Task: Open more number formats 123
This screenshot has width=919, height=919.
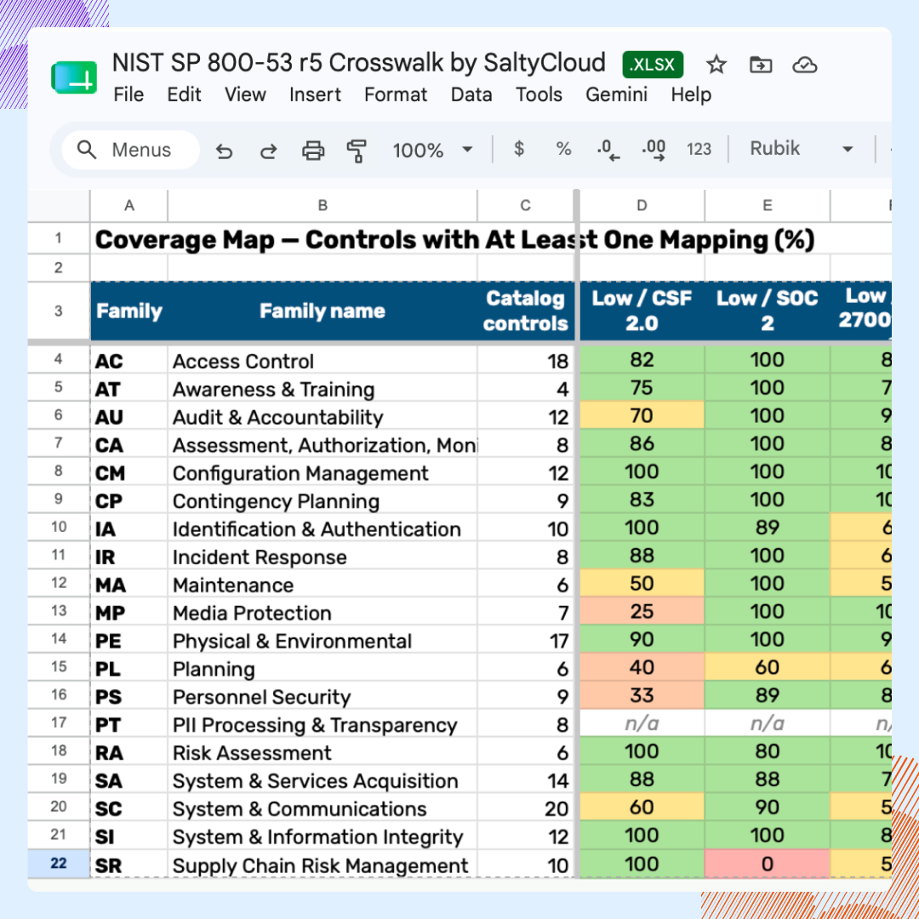Action: 699,150
